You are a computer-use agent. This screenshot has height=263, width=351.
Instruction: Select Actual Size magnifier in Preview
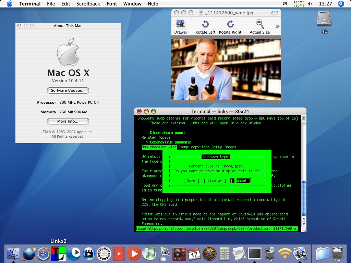260,27
